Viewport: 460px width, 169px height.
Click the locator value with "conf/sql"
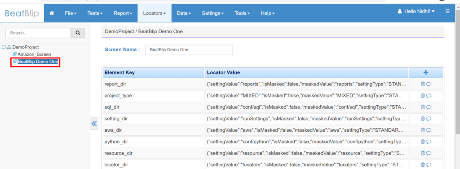click(x=306, y=107)
